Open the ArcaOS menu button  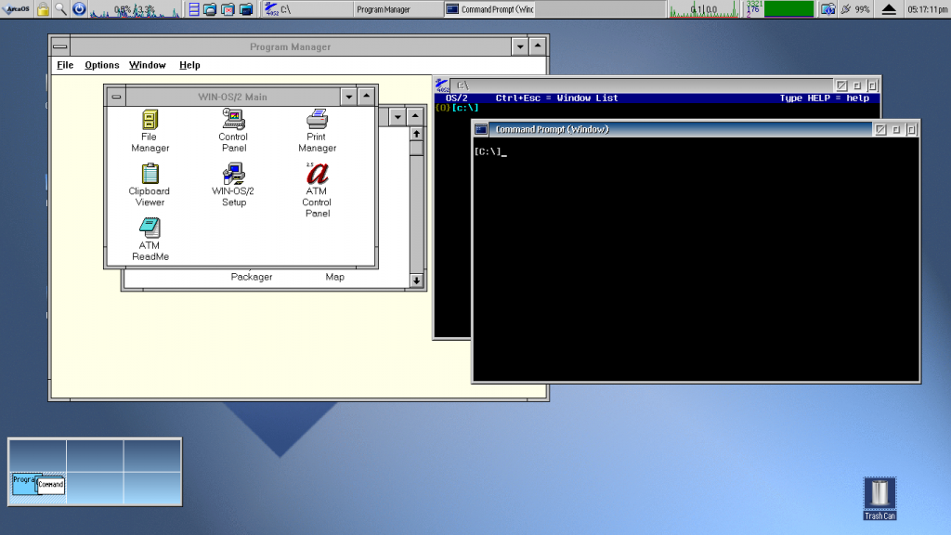pyautogui.click(x=16, y=8)
